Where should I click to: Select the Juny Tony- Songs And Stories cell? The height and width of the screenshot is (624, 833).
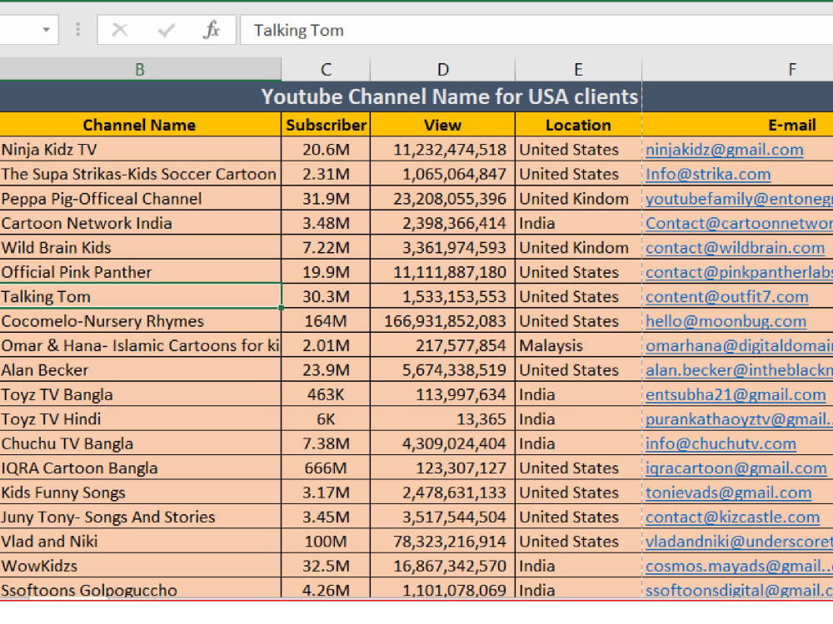pyautogui.click(x=140, y=517)
